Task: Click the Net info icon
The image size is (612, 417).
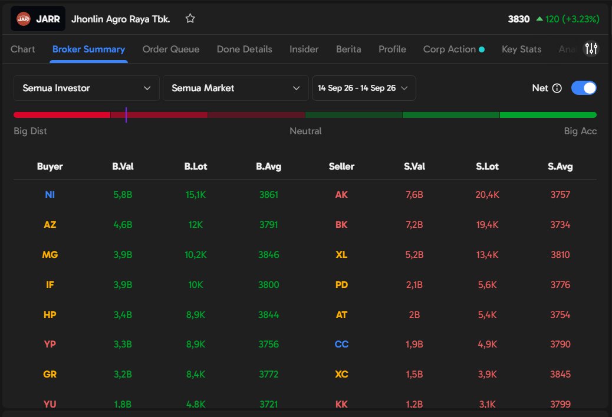Action: coord(557,88)
